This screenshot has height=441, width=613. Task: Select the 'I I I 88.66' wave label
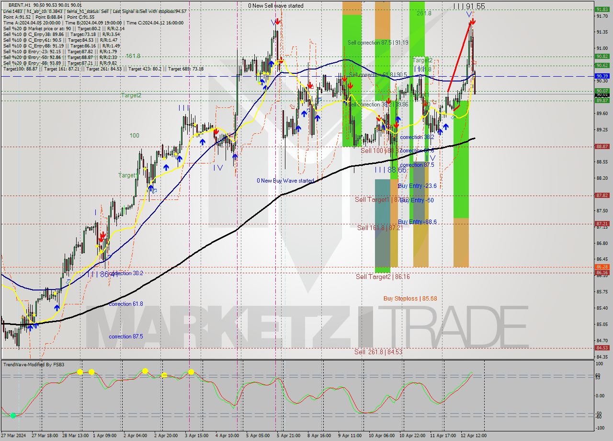tap(390, 170)
